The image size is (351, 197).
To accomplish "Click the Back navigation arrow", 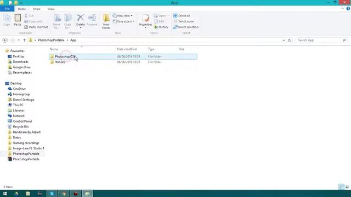I will (5, 40).
